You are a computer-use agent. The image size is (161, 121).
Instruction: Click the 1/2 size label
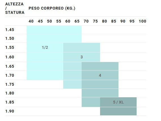point(45,47)
